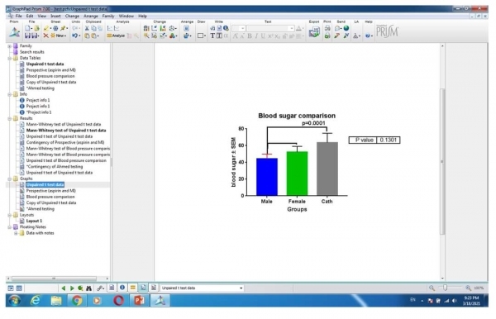Open the Arrange menu
Image resolution: width=496 pixels, height=319 pixels.
91,17
